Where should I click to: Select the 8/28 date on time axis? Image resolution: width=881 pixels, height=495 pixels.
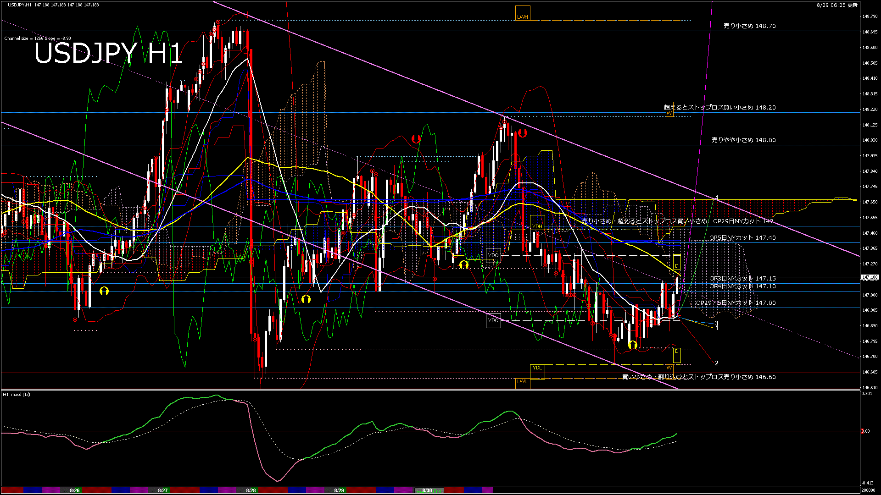251,490
